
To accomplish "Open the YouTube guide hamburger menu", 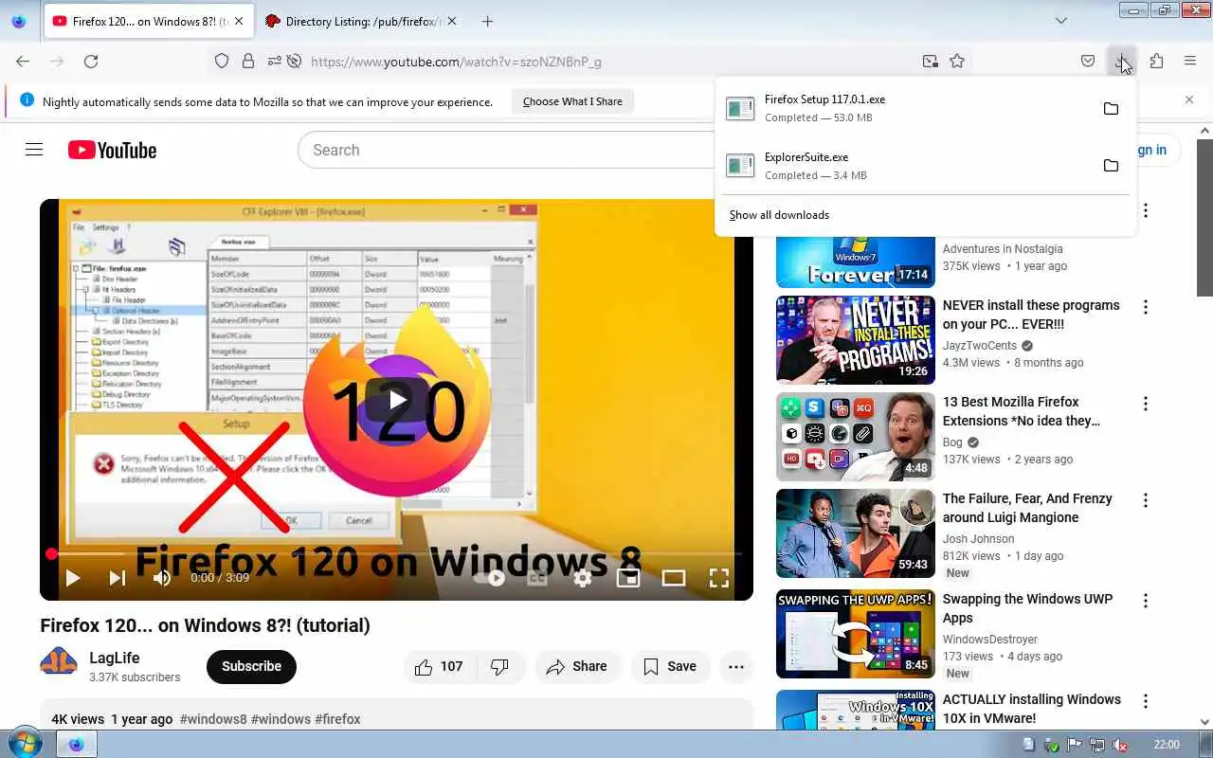I will tap(34, 150).
